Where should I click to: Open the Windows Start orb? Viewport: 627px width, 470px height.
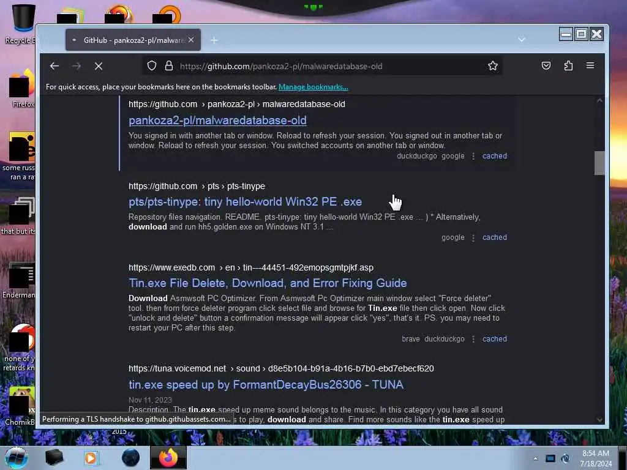point(17,458)
